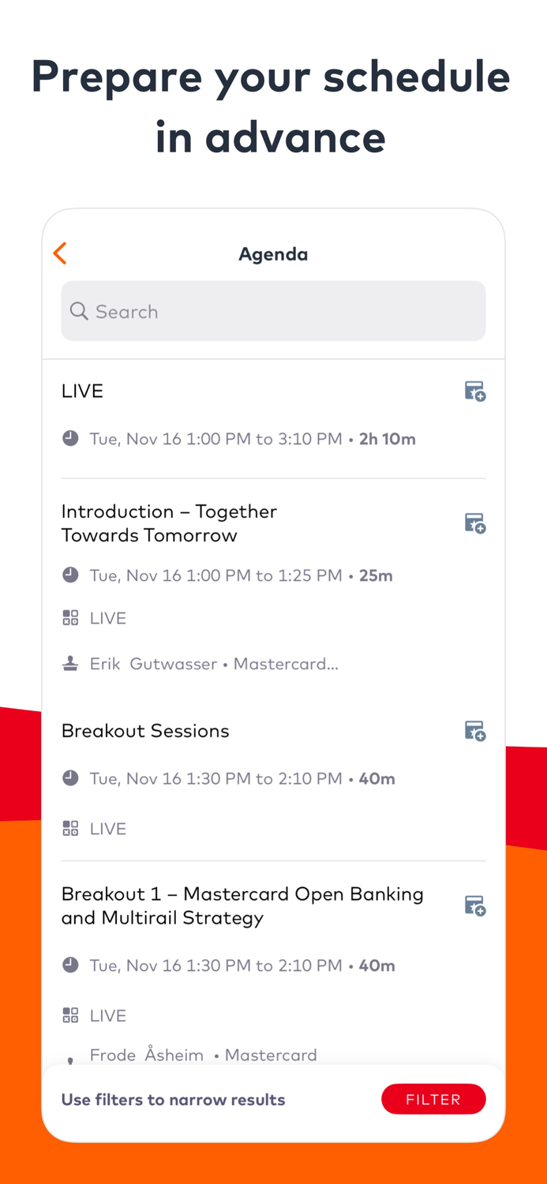Screen dimensions: 547x1184
Task: Add Breakout 1 to your schedule
Action: [475, 905]
